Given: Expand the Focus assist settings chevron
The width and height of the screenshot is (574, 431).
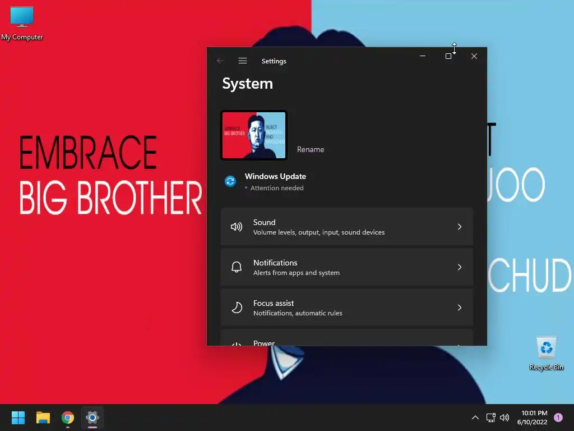Looking at the screenshot, I should [x=460, y=308].
